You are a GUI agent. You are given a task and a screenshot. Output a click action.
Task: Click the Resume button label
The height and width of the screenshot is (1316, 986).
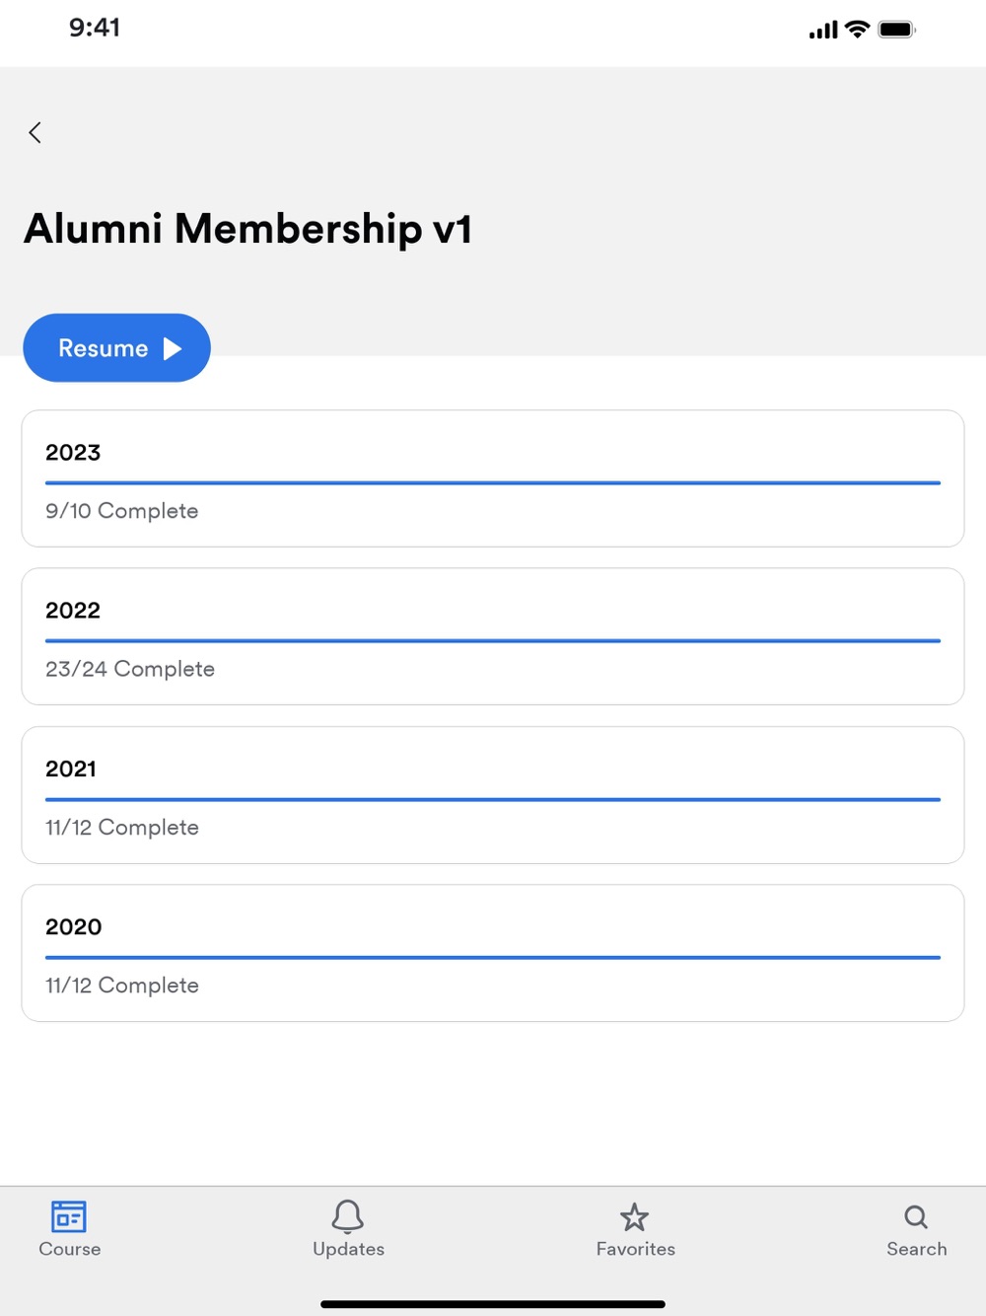point(104,348)
